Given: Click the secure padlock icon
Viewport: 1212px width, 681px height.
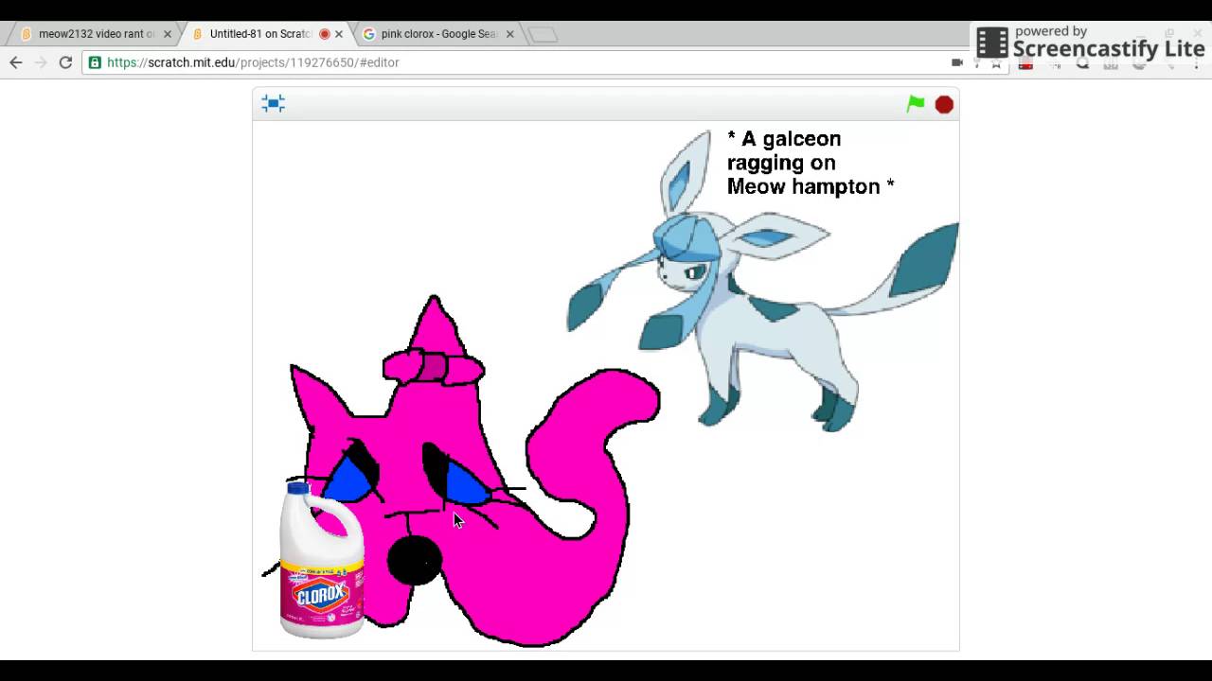Looking at the screenshot, I should 95,62.
